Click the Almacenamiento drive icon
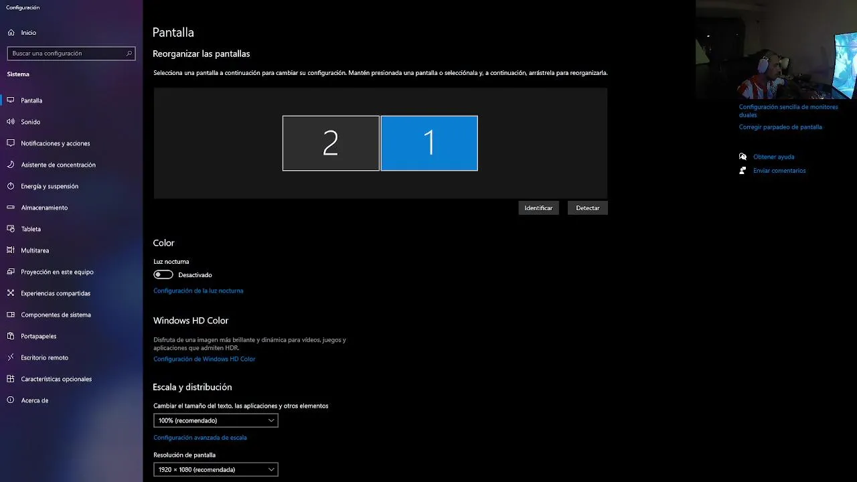This screenshot has height=482, width=857. point(11,208)
